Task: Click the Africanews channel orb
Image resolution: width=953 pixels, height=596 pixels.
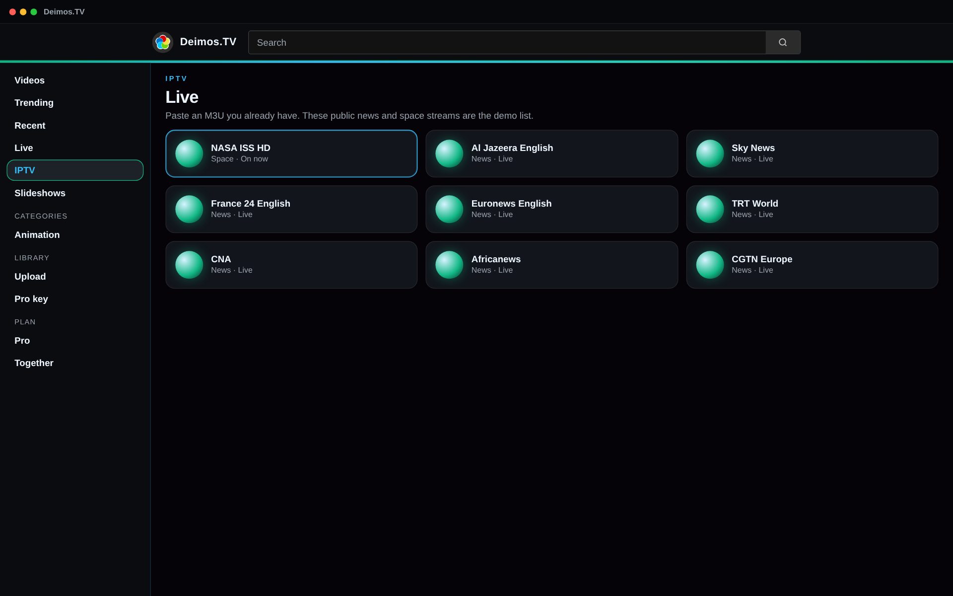Action: (x=449, y=265)
